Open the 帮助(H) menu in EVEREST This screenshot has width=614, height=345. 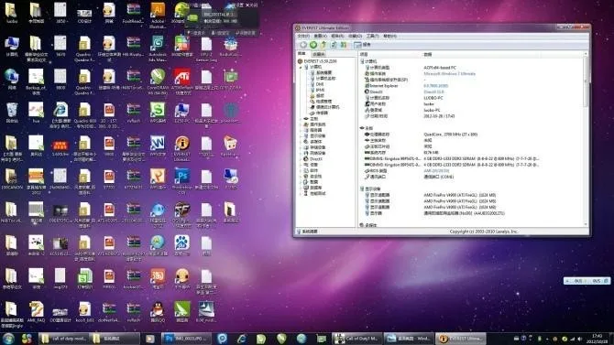pyautogui.click(x=389, y=36)
